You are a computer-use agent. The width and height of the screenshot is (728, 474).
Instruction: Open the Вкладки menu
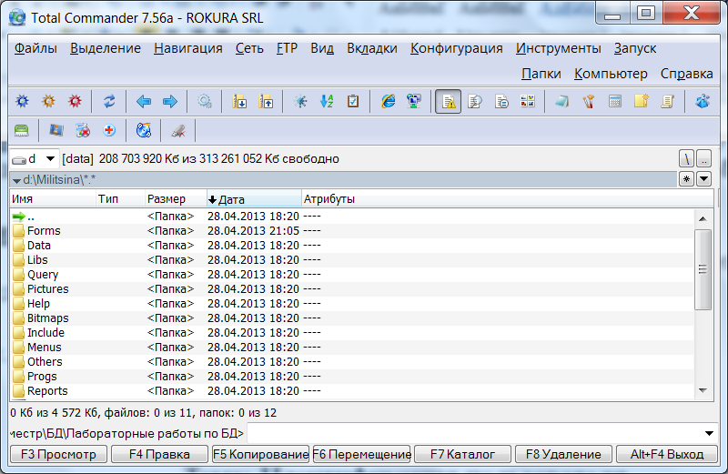tap(372, 48)
